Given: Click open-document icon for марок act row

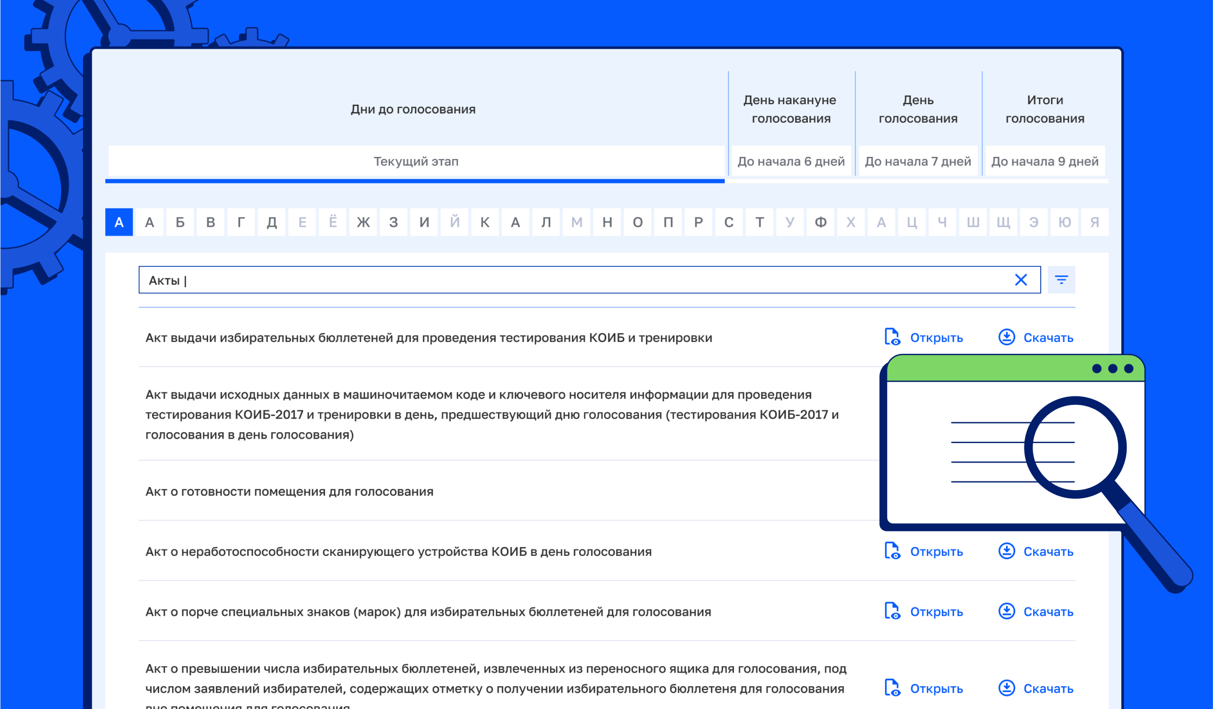Looking at the screenshot, I should 892,611.
